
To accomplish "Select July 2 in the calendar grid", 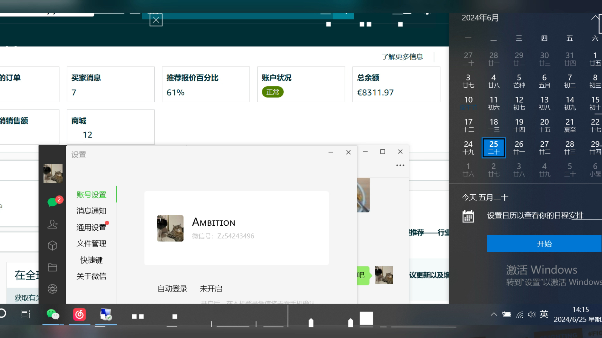I will tap(494, 170).
